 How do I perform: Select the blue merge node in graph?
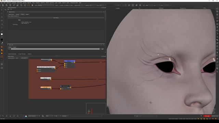(x=69, y=61)
